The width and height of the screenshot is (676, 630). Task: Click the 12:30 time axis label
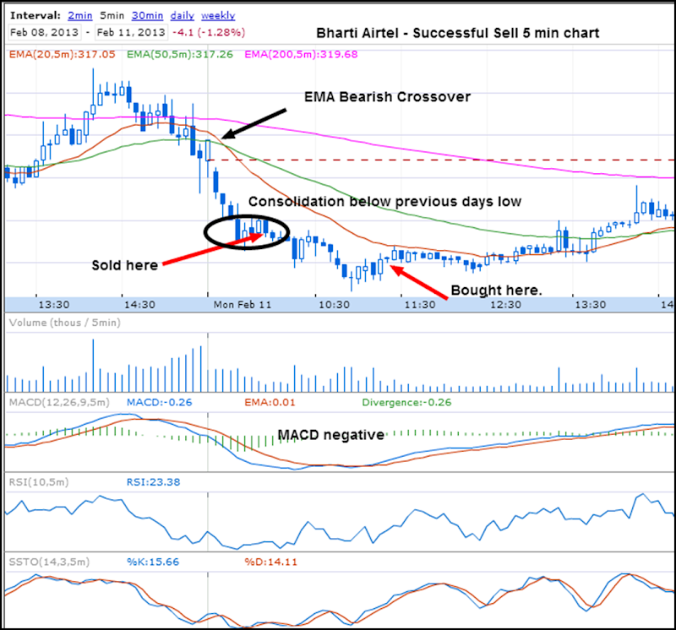pos(505,305)
